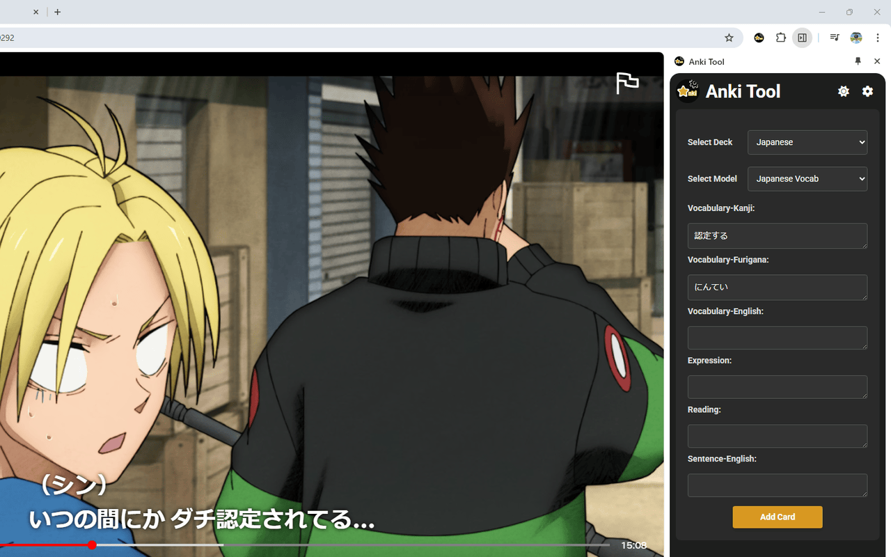Click the Vocabulary-English label
Image resolution: width=891 pixels, height=557 pixels.
point(725,311)
